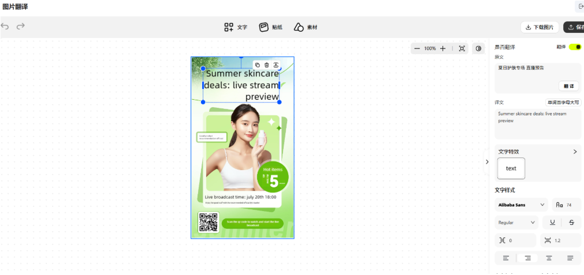Click the redo arrow icon
This screenshot has height=275, width=584.
pyautogui.click(x=21, y=27)
